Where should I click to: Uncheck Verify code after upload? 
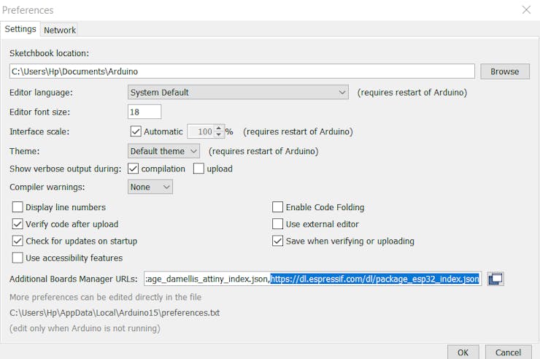tap(18, 224)
